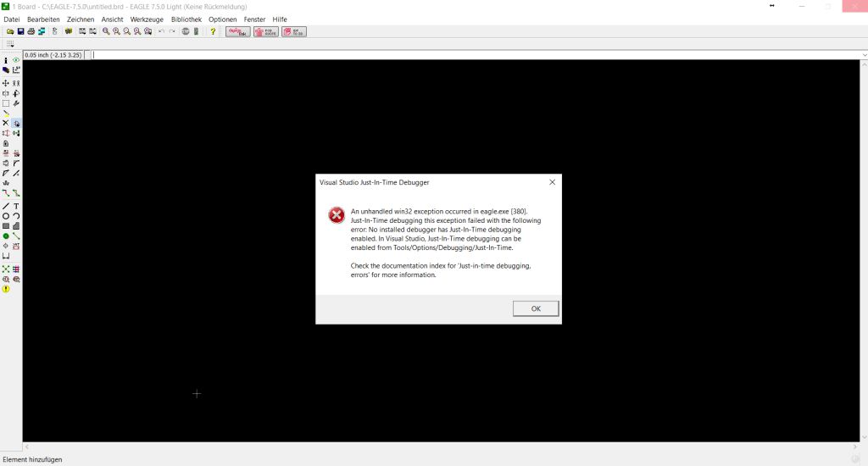Select the Circle tool

(x=6, y=216)
